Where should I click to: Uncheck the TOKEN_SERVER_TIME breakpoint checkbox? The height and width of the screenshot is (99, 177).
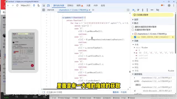(135, 37)
